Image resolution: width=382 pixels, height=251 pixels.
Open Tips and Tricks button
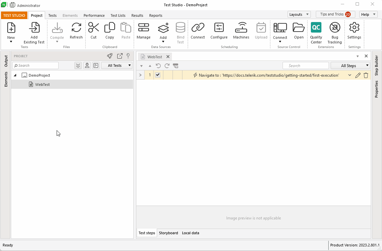[336, 14]
